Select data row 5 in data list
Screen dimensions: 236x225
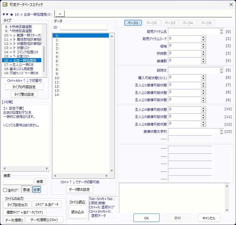pos(57,57)
